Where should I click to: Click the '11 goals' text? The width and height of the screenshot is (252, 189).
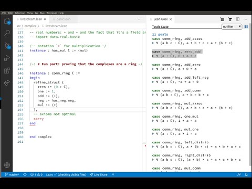[160, 34]
